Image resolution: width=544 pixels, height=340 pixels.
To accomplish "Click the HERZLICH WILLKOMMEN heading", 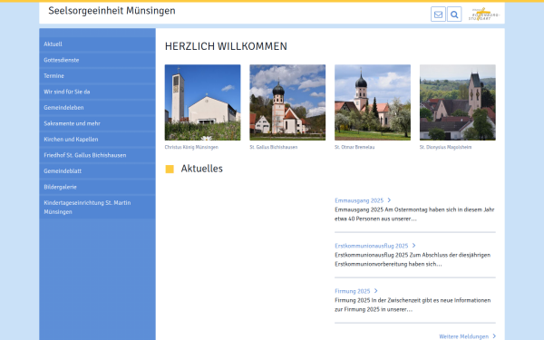I will (226, 46).
